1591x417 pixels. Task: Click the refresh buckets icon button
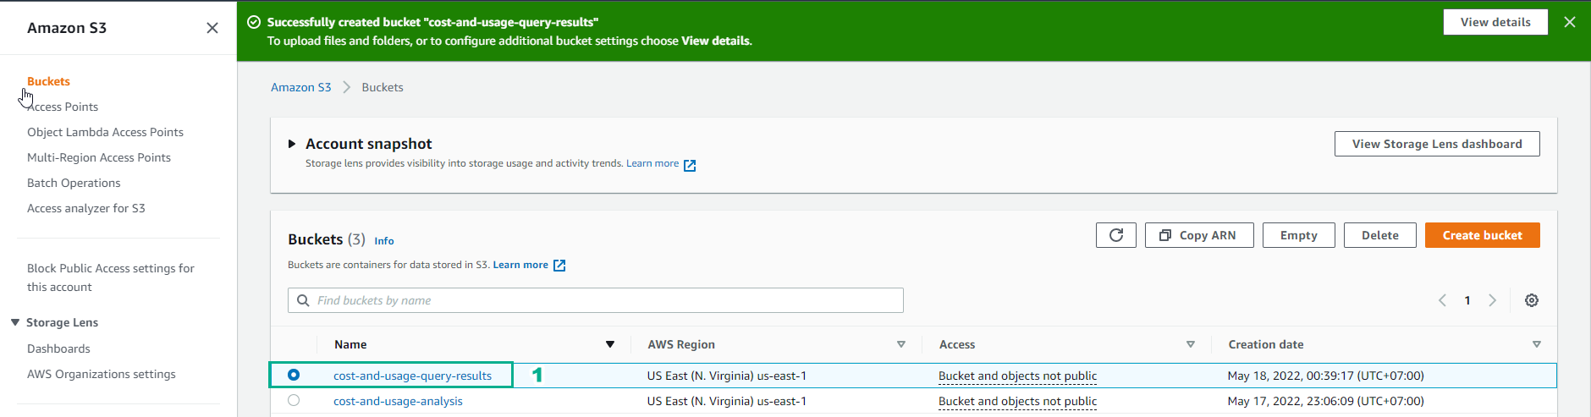(1115, 235)
